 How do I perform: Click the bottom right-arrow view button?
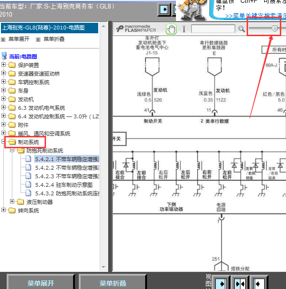(221, 283)
